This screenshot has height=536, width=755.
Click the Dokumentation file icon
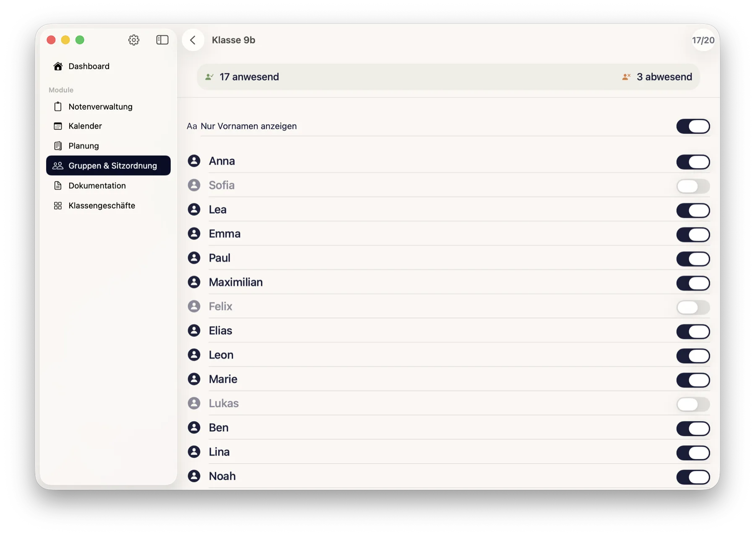(58, 186)
